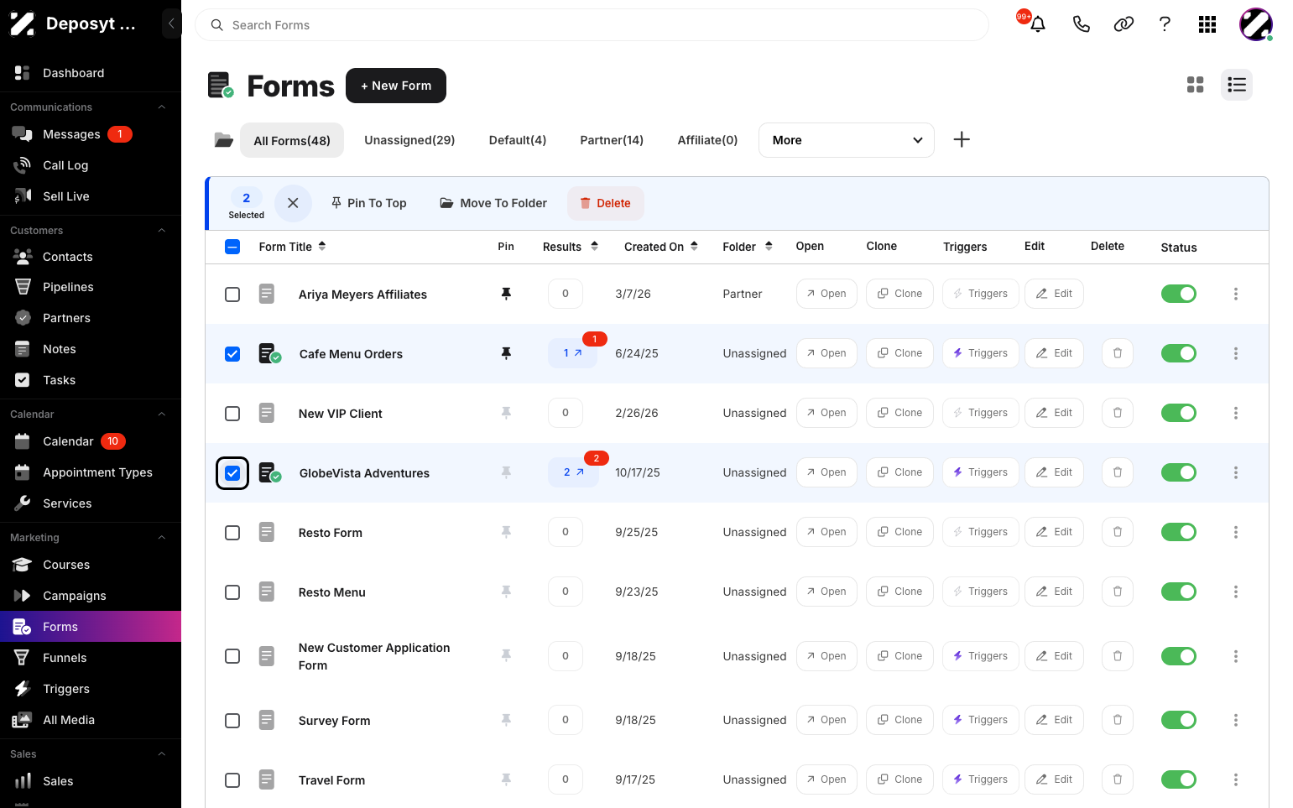Click the red Delete bulk button
This screenshot has height=808, width=1293.
[606, 203]
